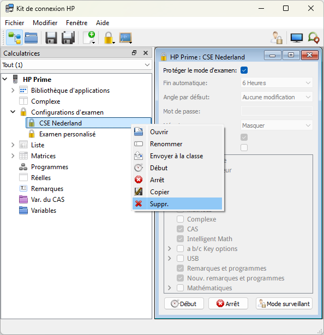Viewport: 324px width, 335px height.
Task: Open the Angle par défaut dropdown
Action: [277, 97]
